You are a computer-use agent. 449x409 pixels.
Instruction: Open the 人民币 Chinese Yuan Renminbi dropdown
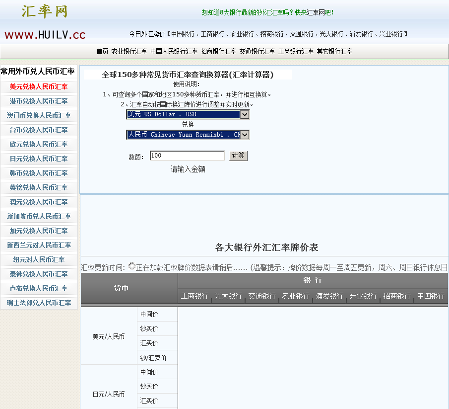click(188, 135)
